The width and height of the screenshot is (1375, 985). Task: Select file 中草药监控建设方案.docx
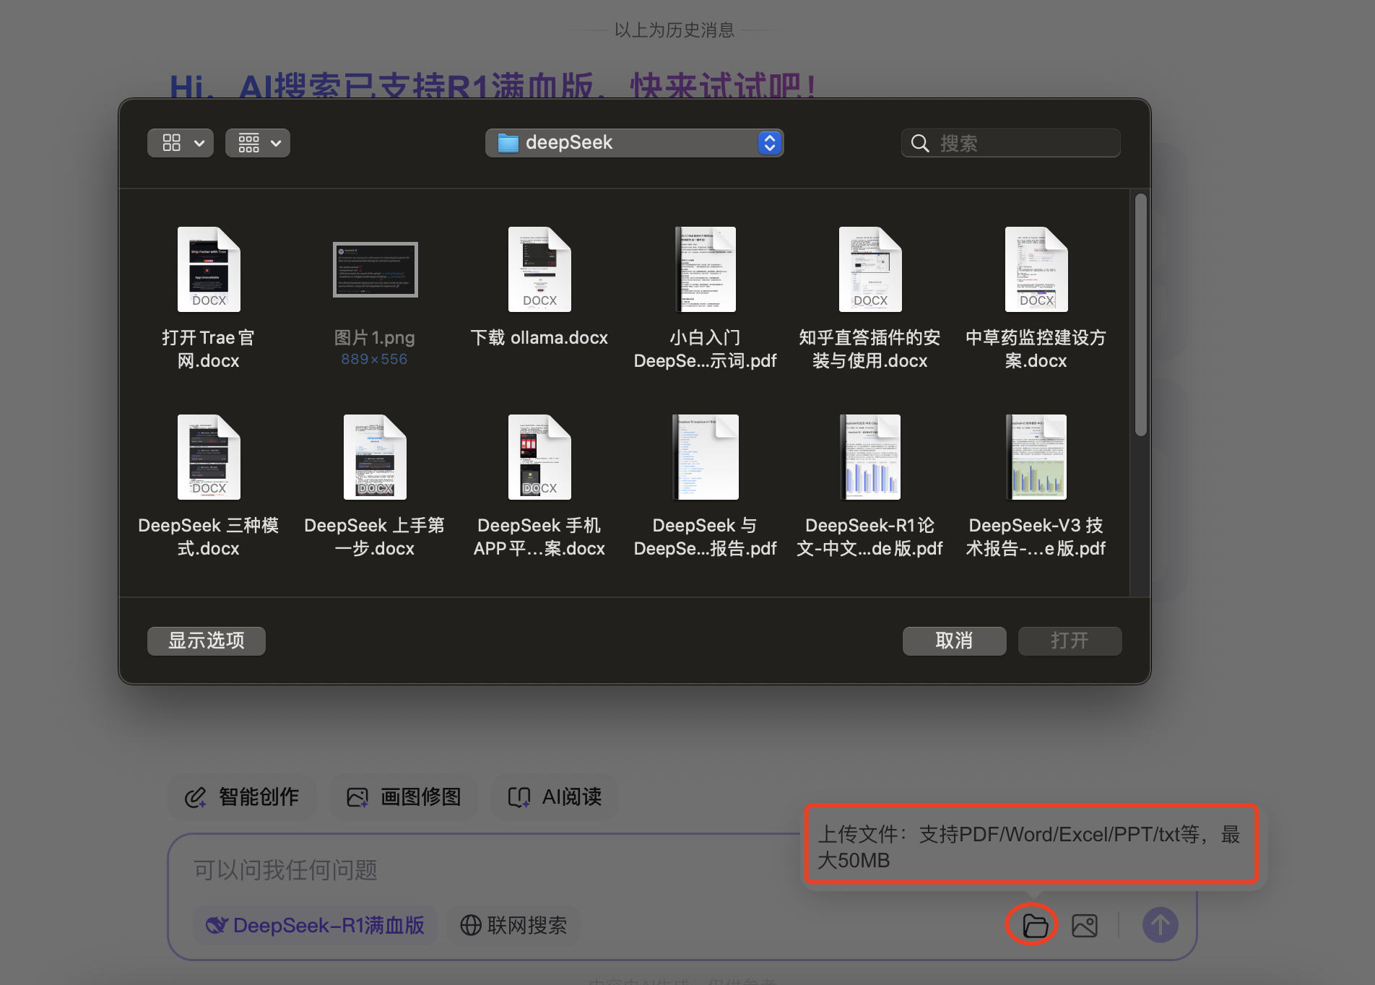[1036, 298]
